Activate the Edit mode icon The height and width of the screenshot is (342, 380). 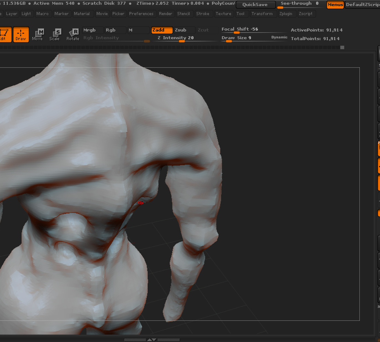click(x=5, y=34)
